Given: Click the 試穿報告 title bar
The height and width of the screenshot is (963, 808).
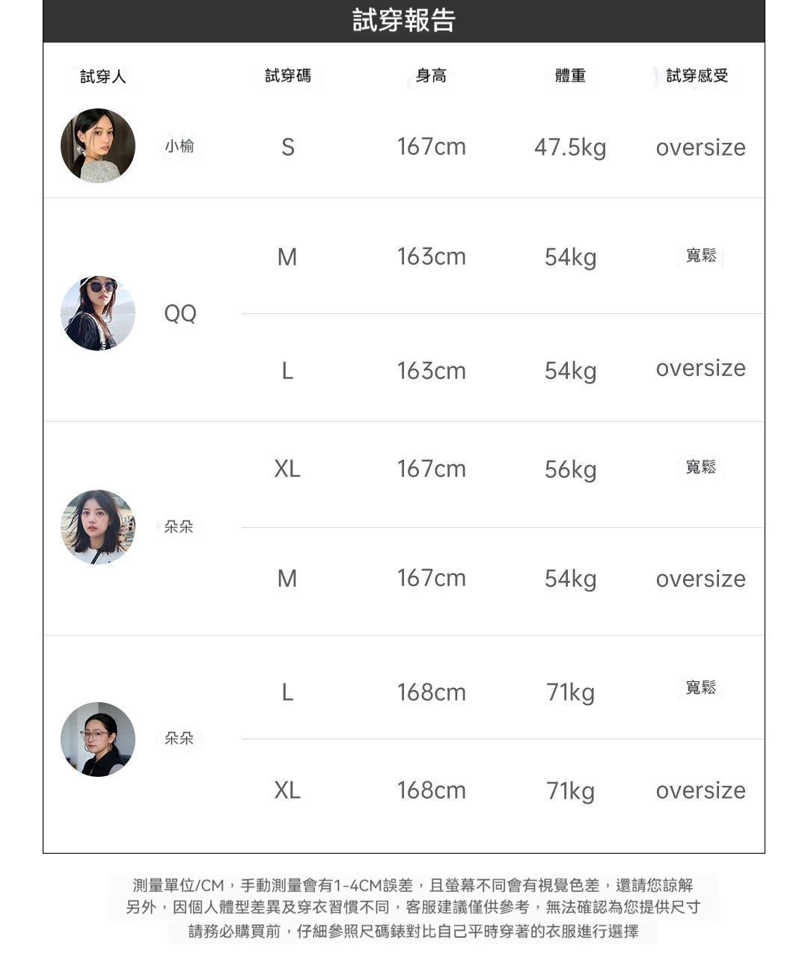Looking at the screenshot, I should pyautogui.click(x=404, y=21).
